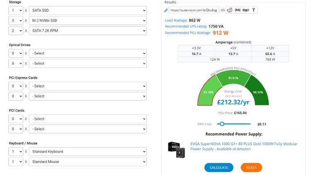
Task: Open first Optical Drives Select dropdown
Action: (x=87, y=53)
